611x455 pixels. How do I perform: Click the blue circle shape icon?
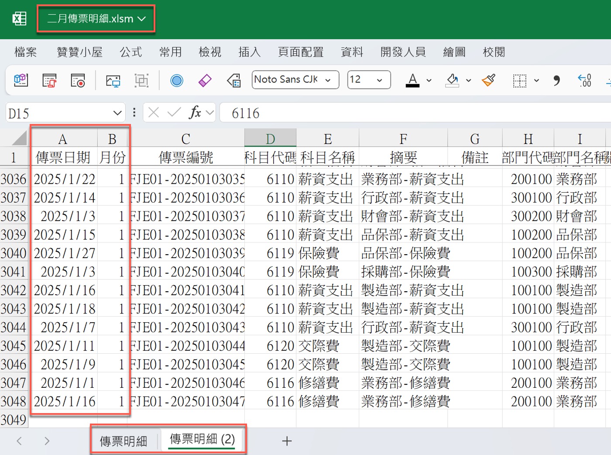(x=177, y=80)
